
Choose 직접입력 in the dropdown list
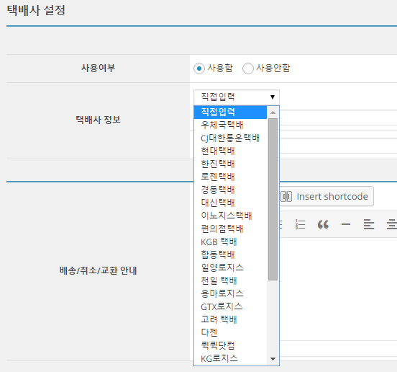pyautogui.click(x=230, y=112)
